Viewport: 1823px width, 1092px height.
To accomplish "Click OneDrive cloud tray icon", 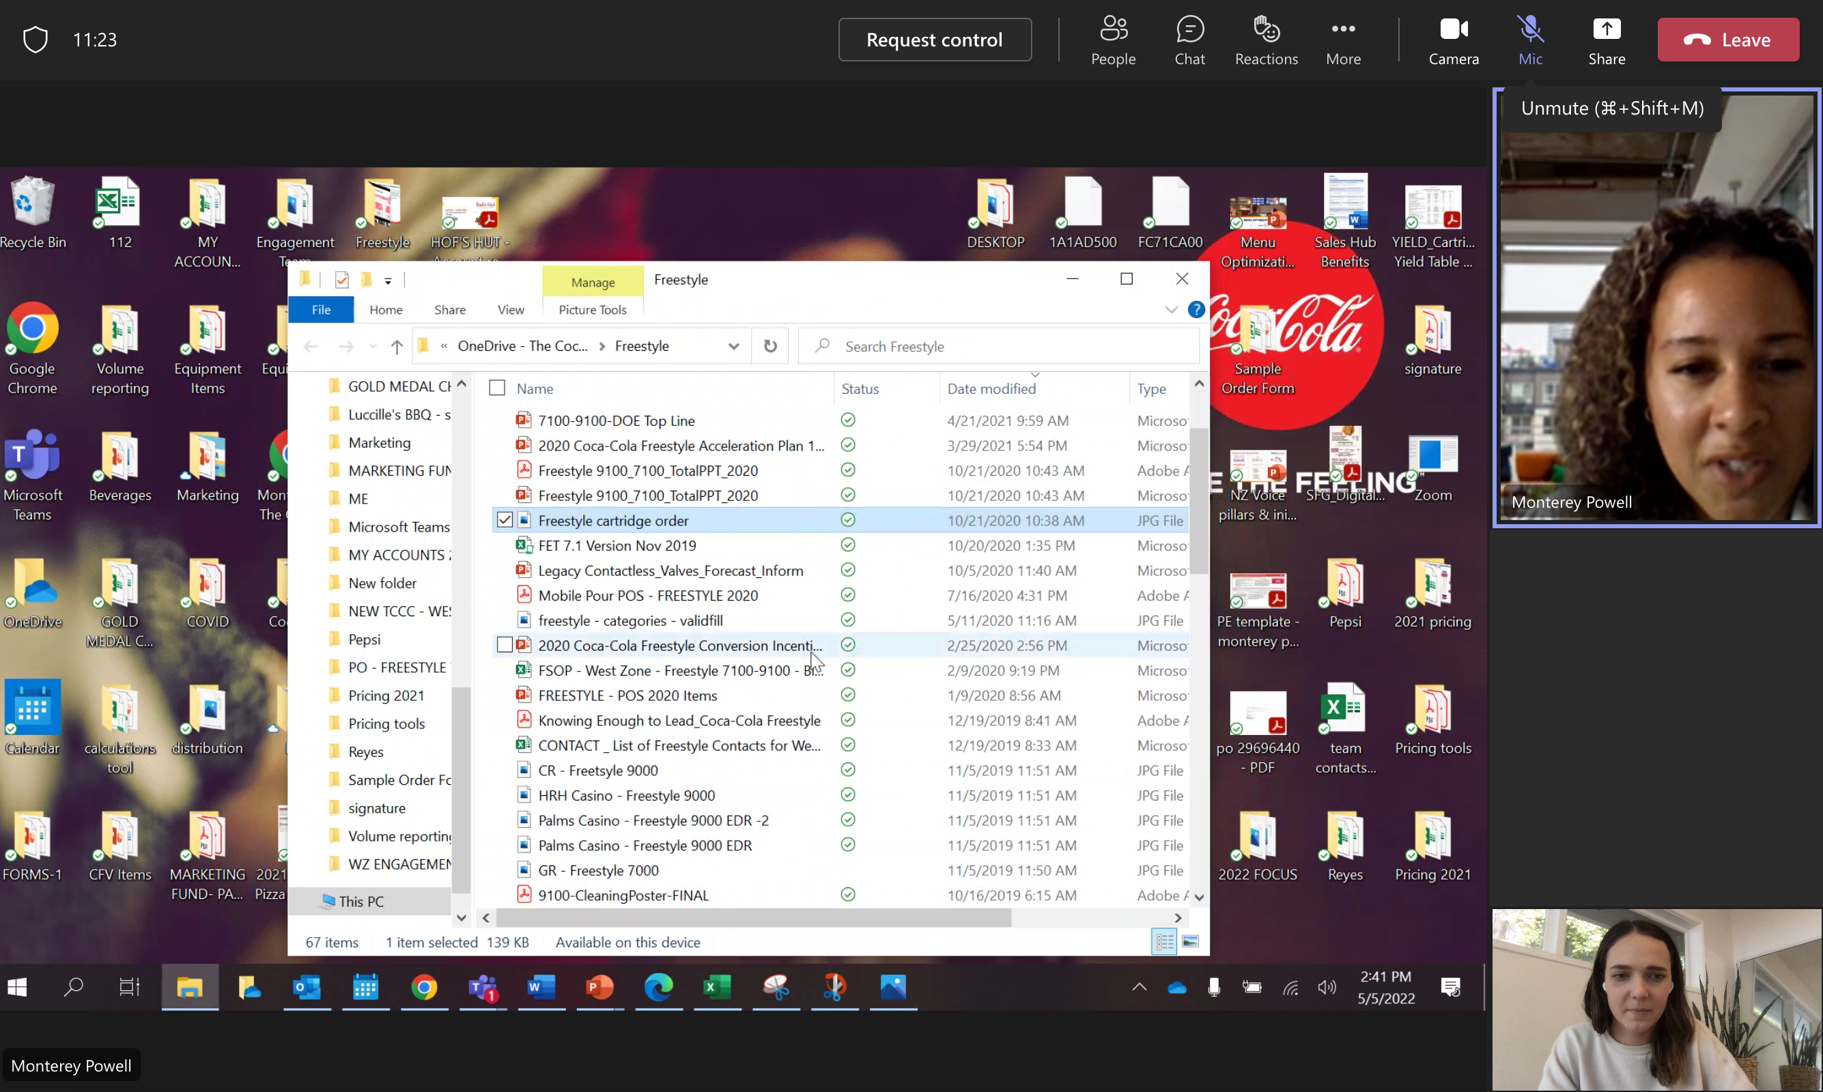I will coord(1177,988).
